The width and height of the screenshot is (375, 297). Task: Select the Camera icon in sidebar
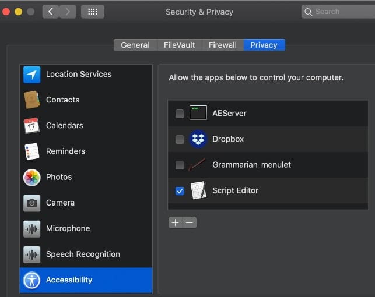pos(31,203)
